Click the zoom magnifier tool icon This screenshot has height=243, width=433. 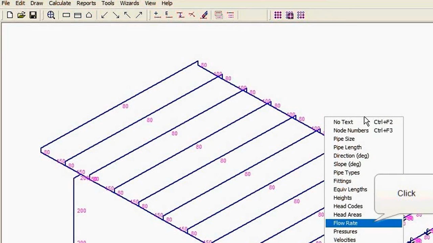coord(51,15)
